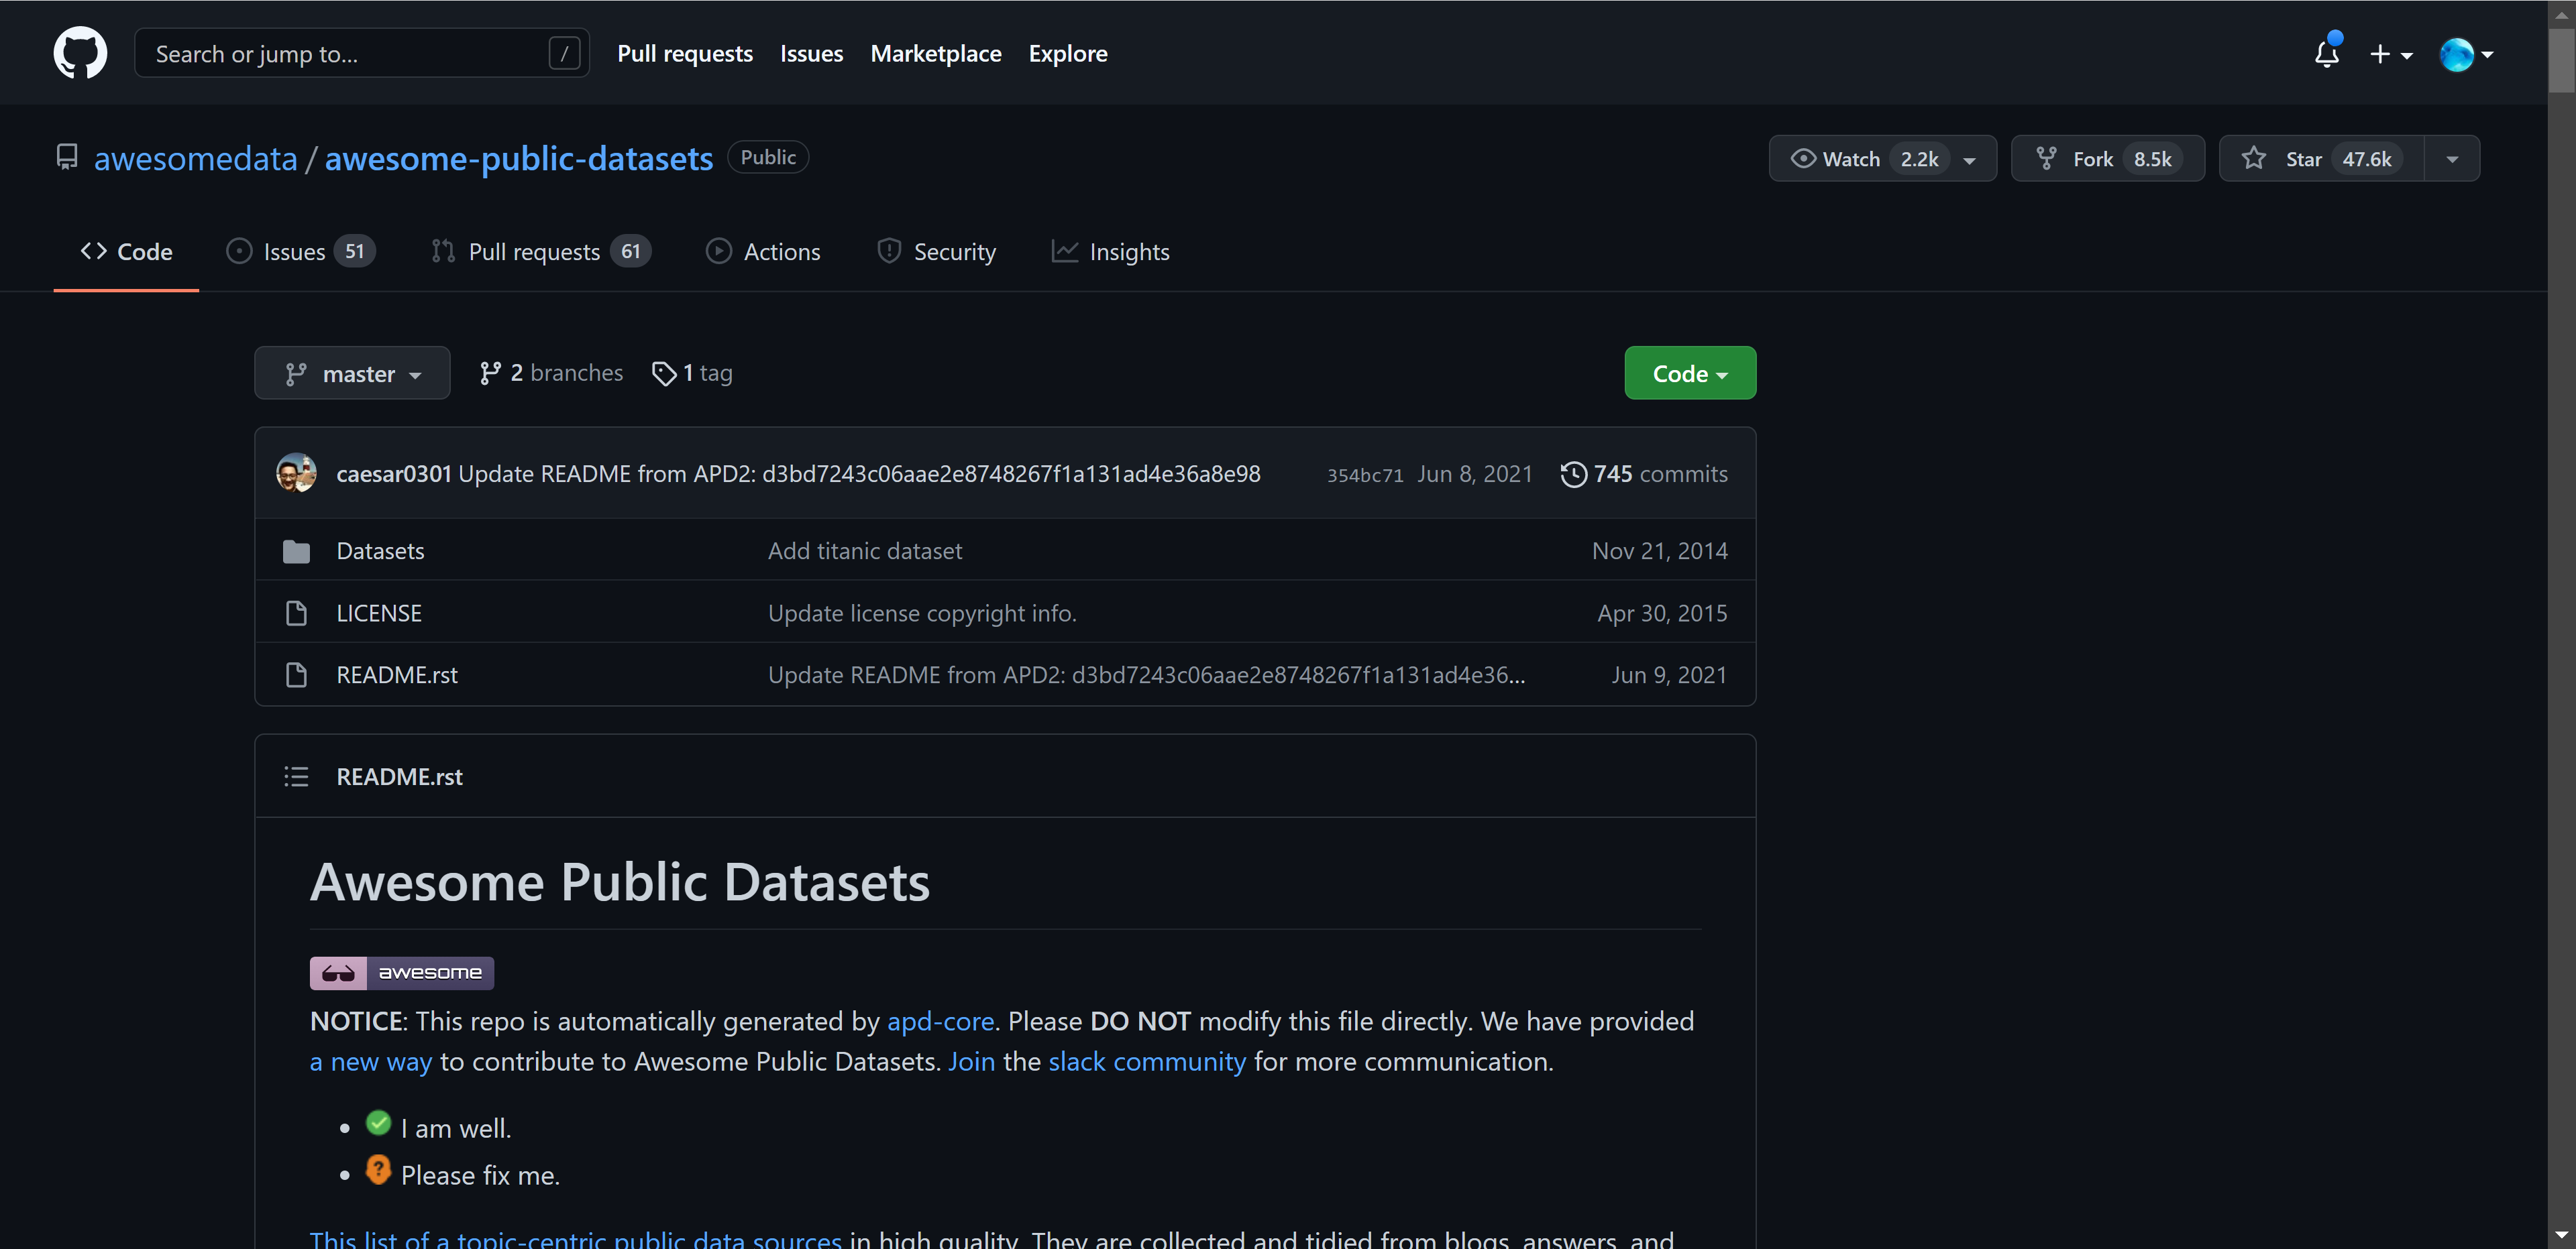Open the plus create-new menu

(2390, 54)
